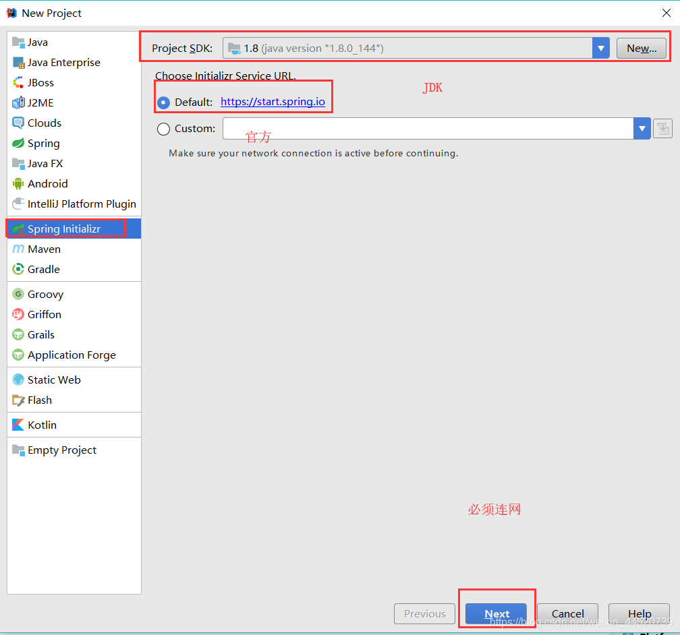Click the Maven m icon

[x=18, y=249]
